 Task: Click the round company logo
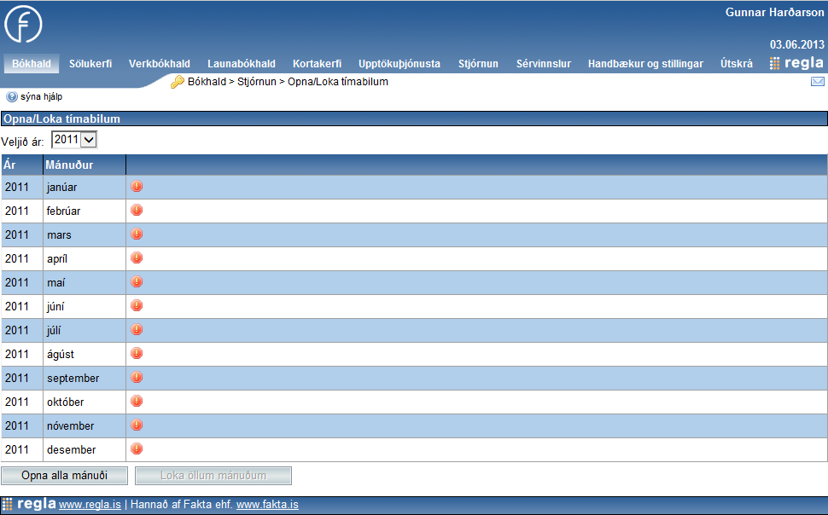23,25
